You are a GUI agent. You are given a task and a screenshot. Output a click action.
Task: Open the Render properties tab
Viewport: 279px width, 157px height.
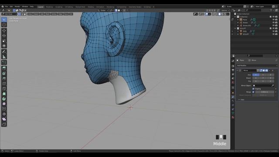click(x=233, y=66)
